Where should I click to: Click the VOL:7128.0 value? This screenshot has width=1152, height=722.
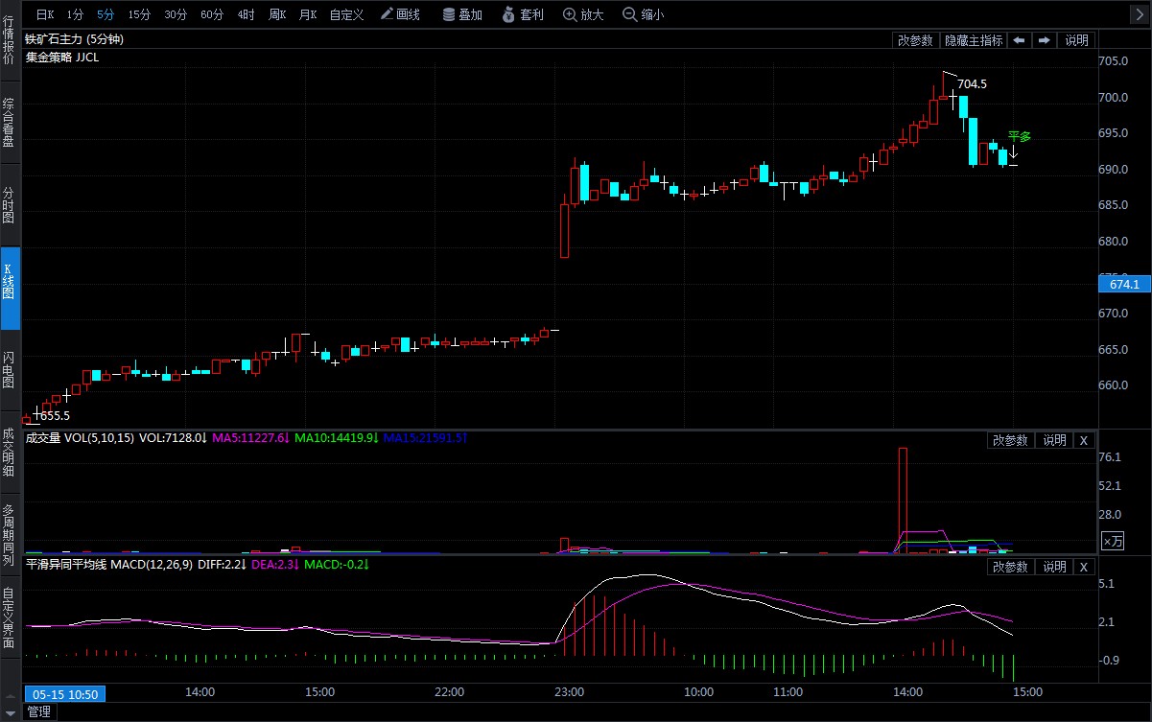pos(174,438)
